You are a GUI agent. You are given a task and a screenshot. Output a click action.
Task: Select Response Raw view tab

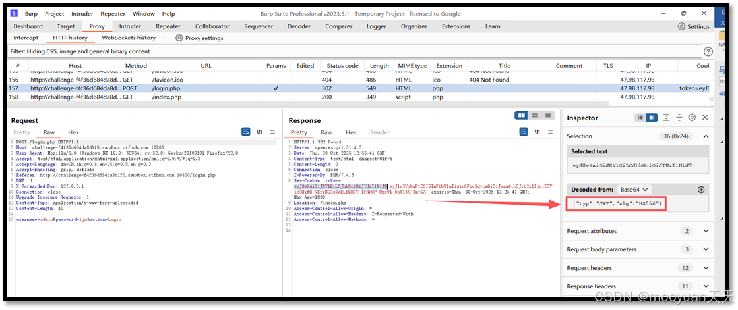coord(326,132)
